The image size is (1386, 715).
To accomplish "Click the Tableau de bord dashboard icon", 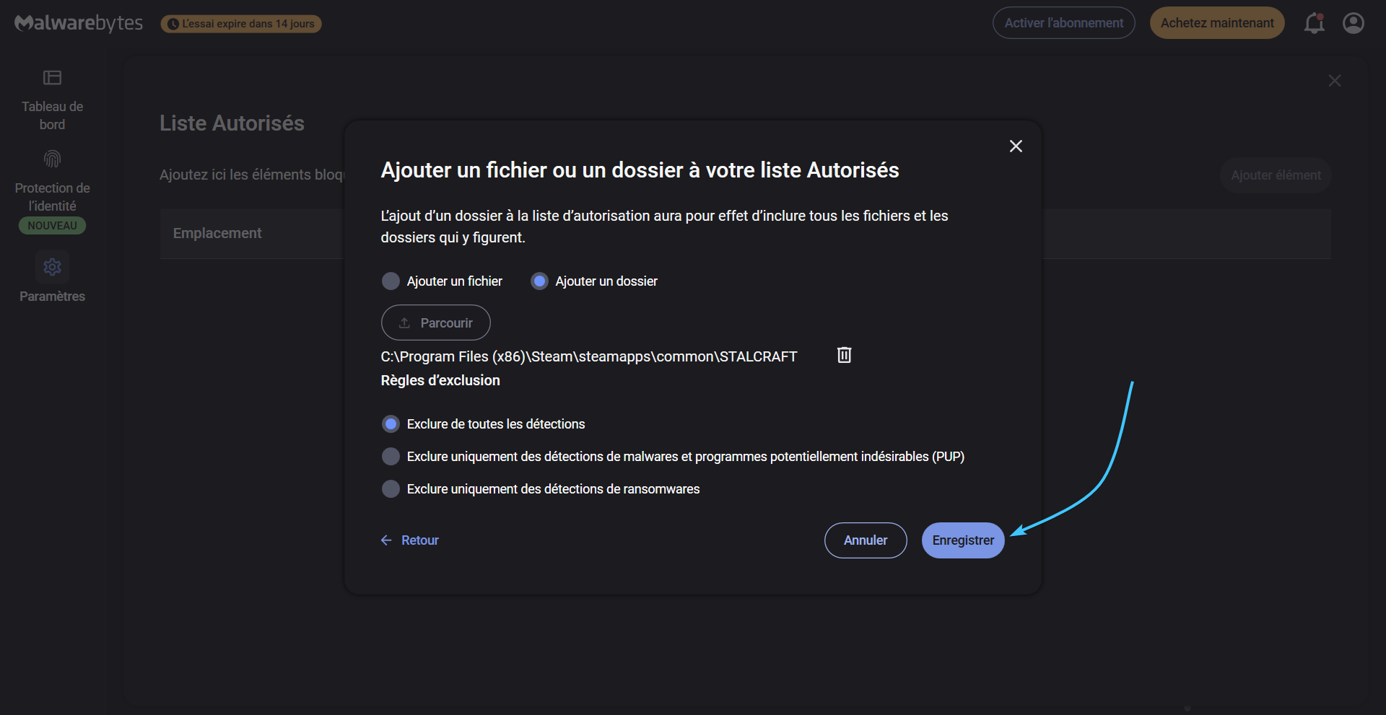I will pos(52,77).
